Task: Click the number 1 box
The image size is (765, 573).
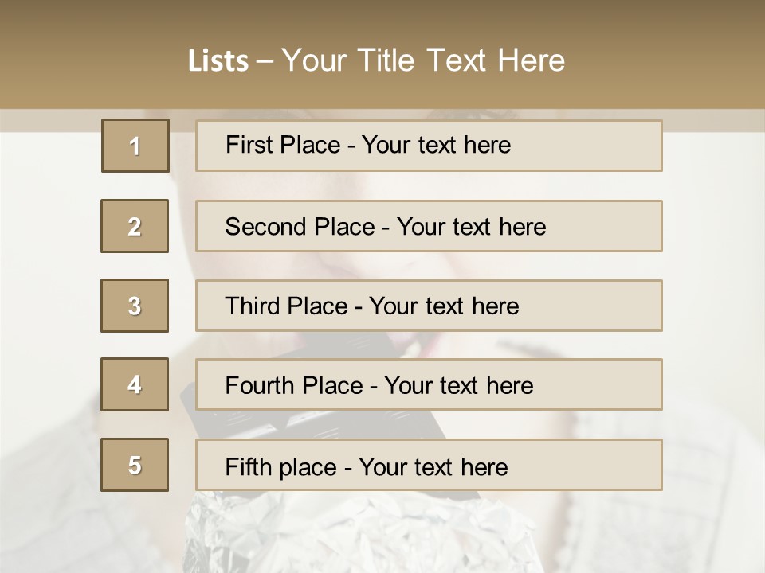Action: point(135,146)
